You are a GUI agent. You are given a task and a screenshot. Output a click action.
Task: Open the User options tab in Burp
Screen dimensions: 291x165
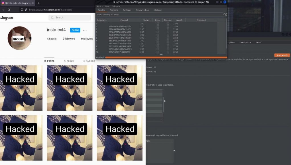[x=245, y=42]
